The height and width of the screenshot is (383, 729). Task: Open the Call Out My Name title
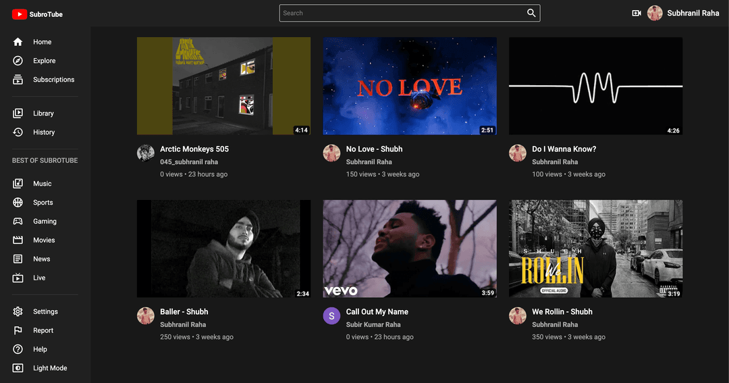(377, 312)
